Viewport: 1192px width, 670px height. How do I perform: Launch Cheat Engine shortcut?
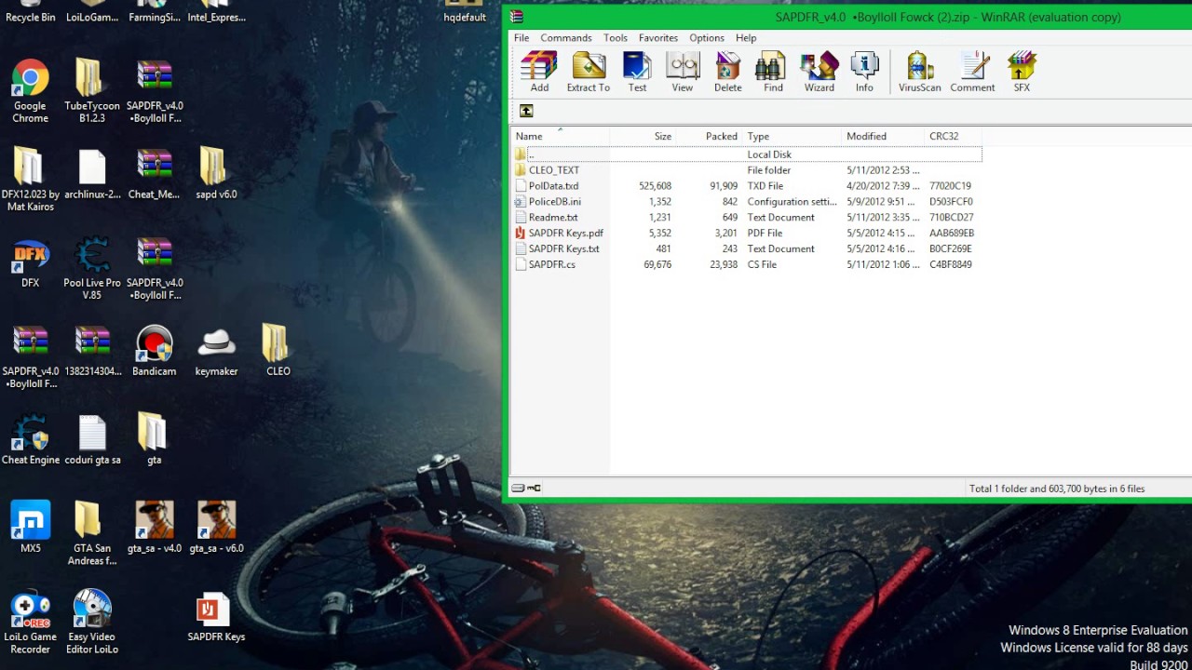30,439
